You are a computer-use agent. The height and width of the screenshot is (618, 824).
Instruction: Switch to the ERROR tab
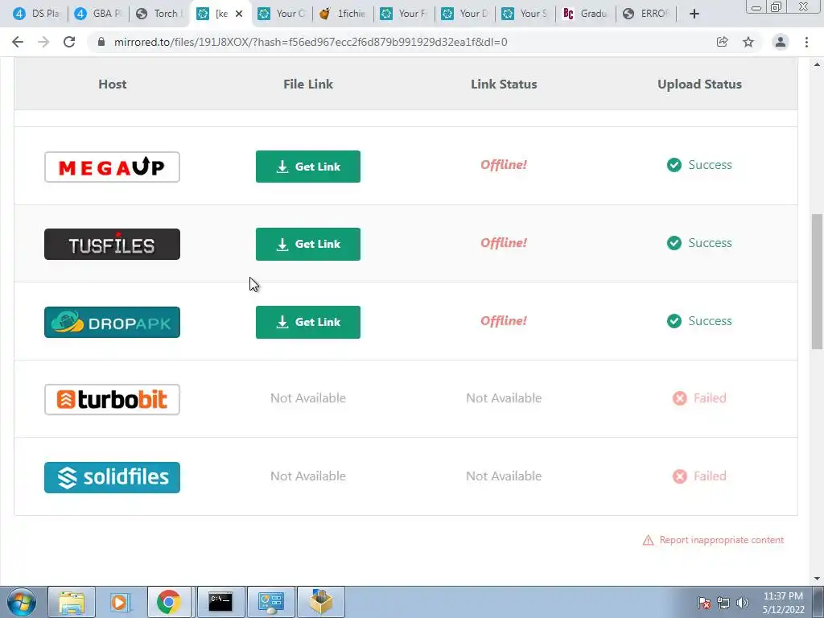(647, 14)
